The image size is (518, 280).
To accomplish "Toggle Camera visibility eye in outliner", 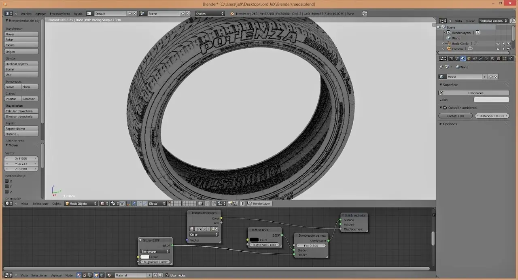I will [x=498, y=49].
